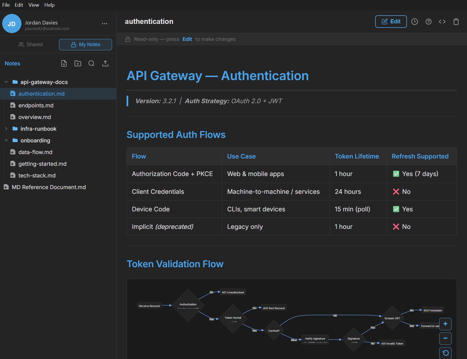Click the upload/export notes icon
This screenshot has width=467, height=359.
105,63
